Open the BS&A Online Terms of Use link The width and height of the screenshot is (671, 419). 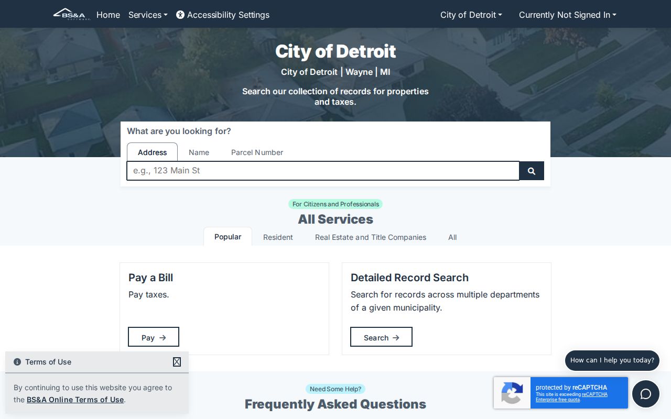[75, 400]
